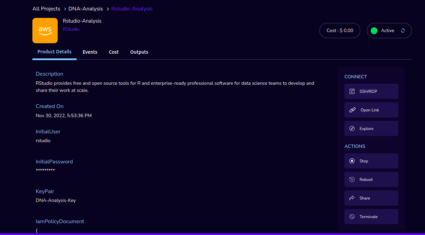This screenshot has width=425, height=235.
Task: Click the Open Link button
Action: pos(371,110)
